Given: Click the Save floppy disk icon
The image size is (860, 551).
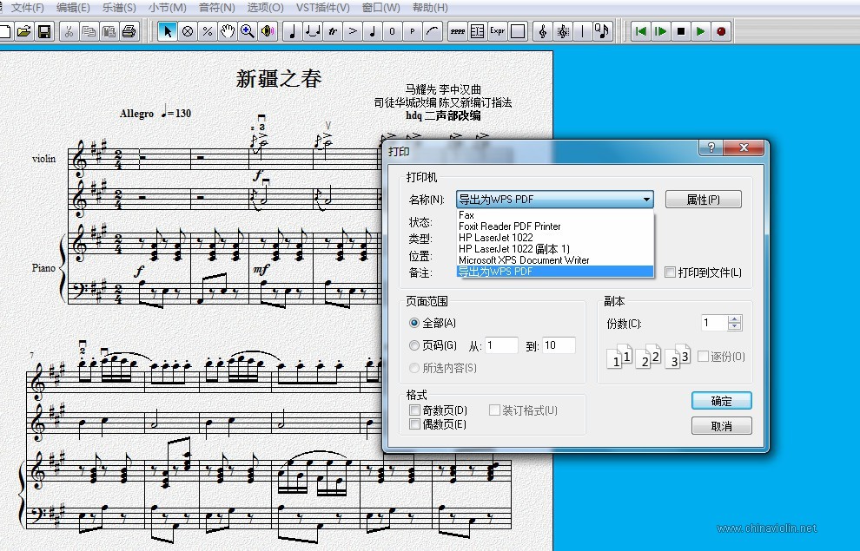Looking at the screenshot, I should [44, 31].
